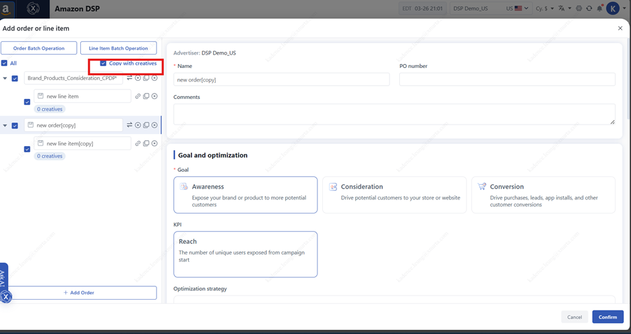The width and height of the screenshot is (631, 334).
Task: Click swap arrows icon on 'new order[copy]'
Action: tap(129, 125)
